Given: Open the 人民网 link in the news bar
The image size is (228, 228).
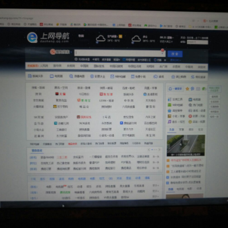Looking at the screenshot, I should coord(44,66).
